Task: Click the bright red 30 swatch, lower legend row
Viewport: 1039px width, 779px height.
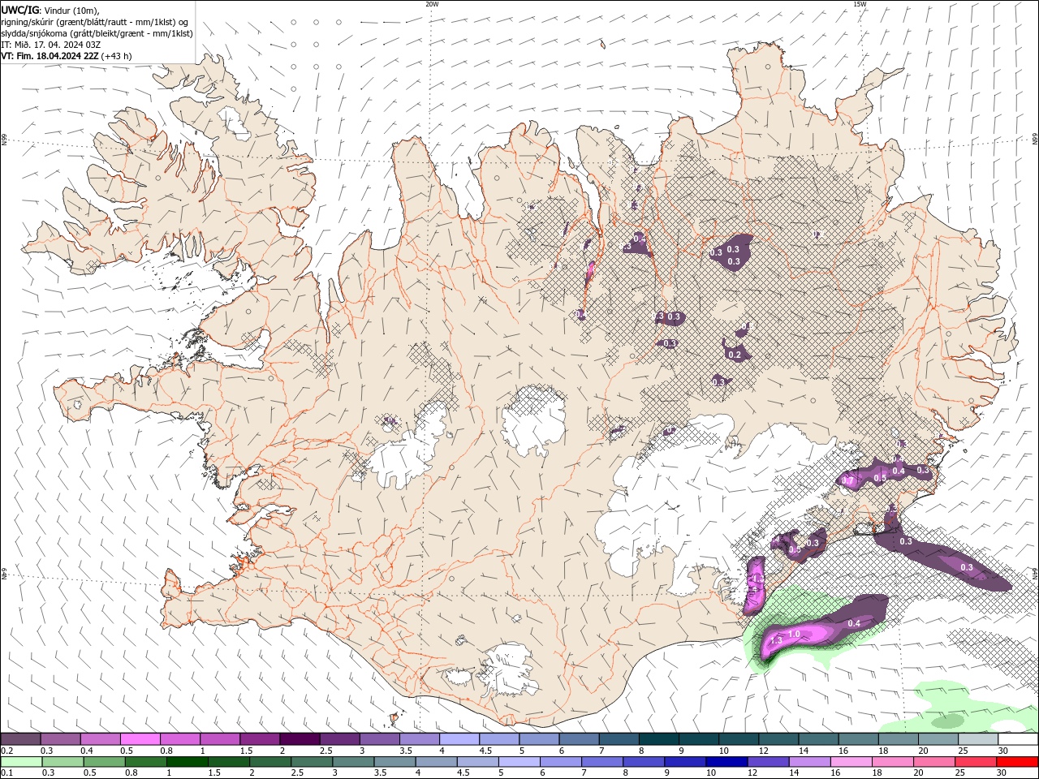Action: (x=1016, y=762)
